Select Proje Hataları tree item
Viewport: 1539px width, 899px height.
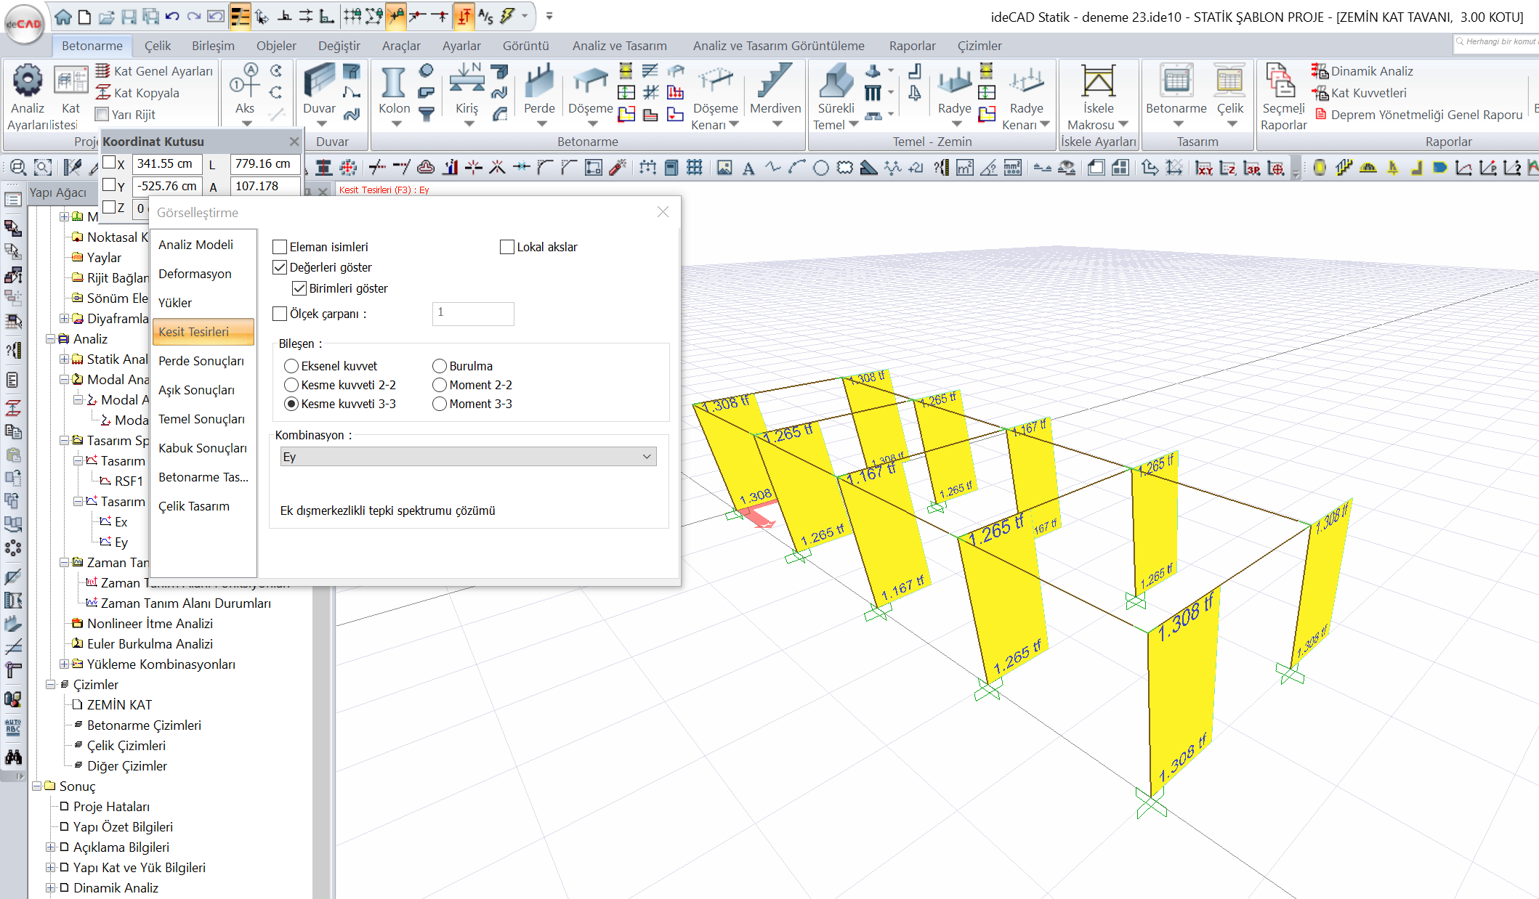click(x=111, y=807)
